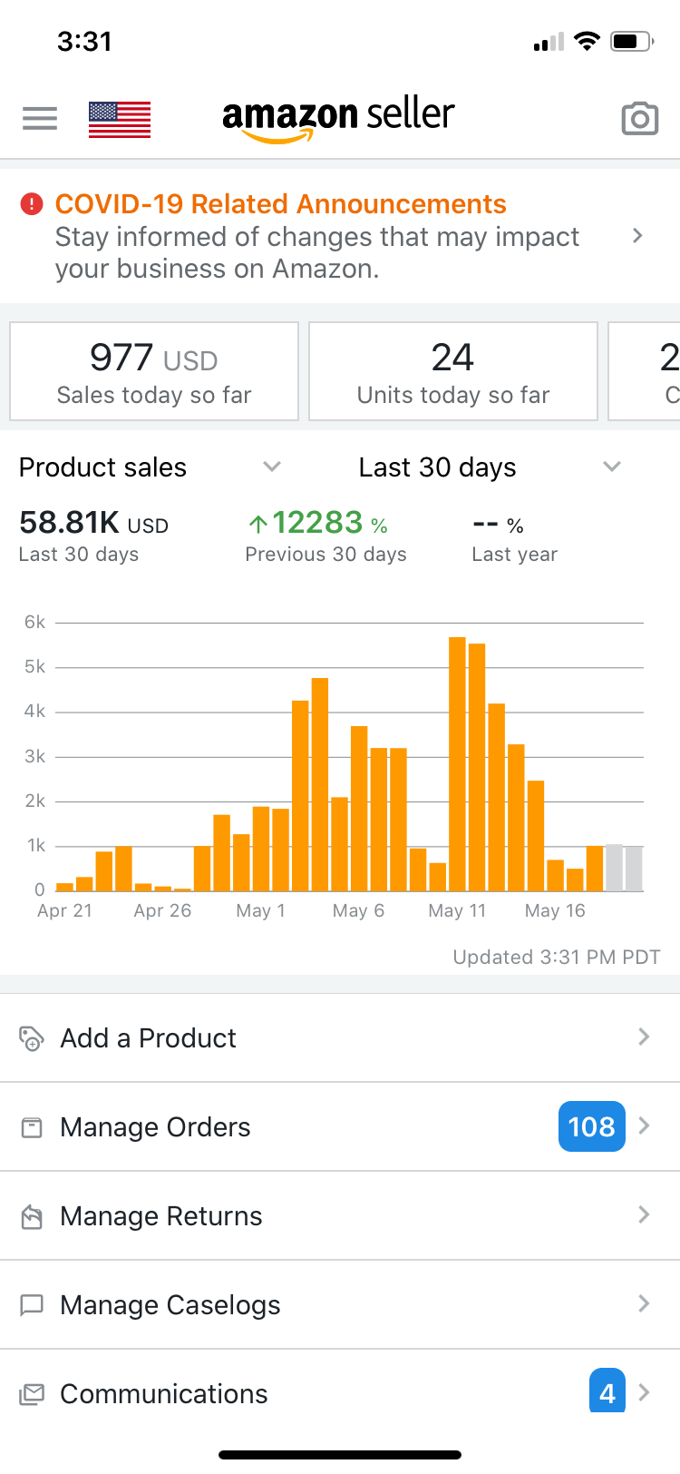
Task: Expand the Last 30 days range dropdown
Action: (612, 467)
